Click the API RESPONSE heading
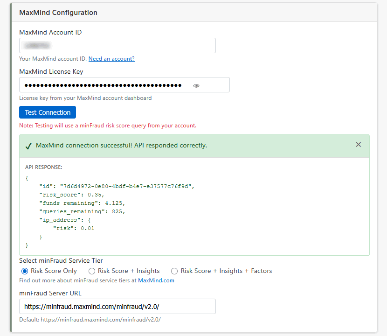 coord(43,167)
